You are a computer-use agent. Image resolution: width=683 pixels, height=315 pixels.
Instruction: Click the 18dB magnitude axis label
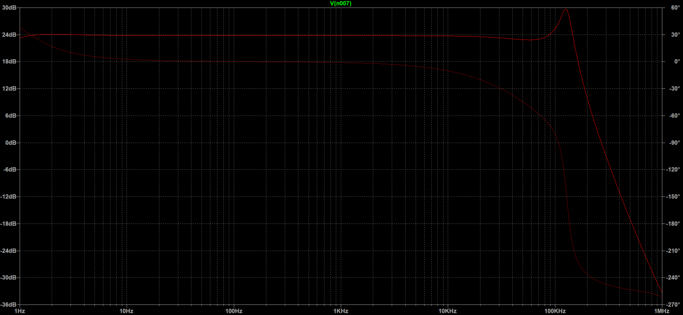pos(9,61)
